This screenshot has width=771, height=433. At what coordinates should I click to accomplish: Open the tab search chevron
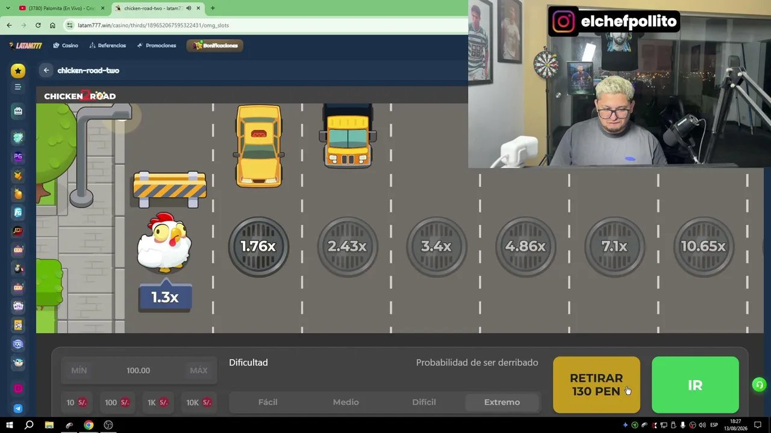pos(8,8)
